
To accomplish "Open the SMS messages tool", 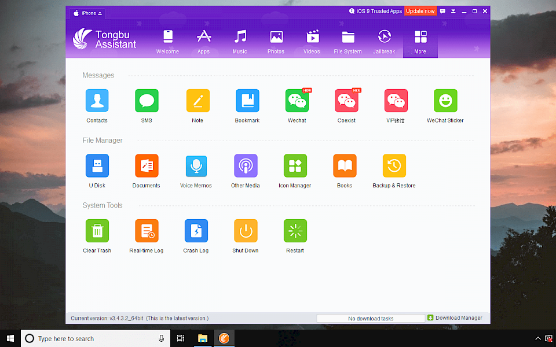I will coord(147,101).
